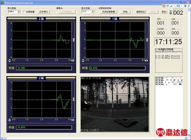Click the Z轴 chart title header
Image resolution: width=191 pixels, height=140 pixels.
(41, 78)
